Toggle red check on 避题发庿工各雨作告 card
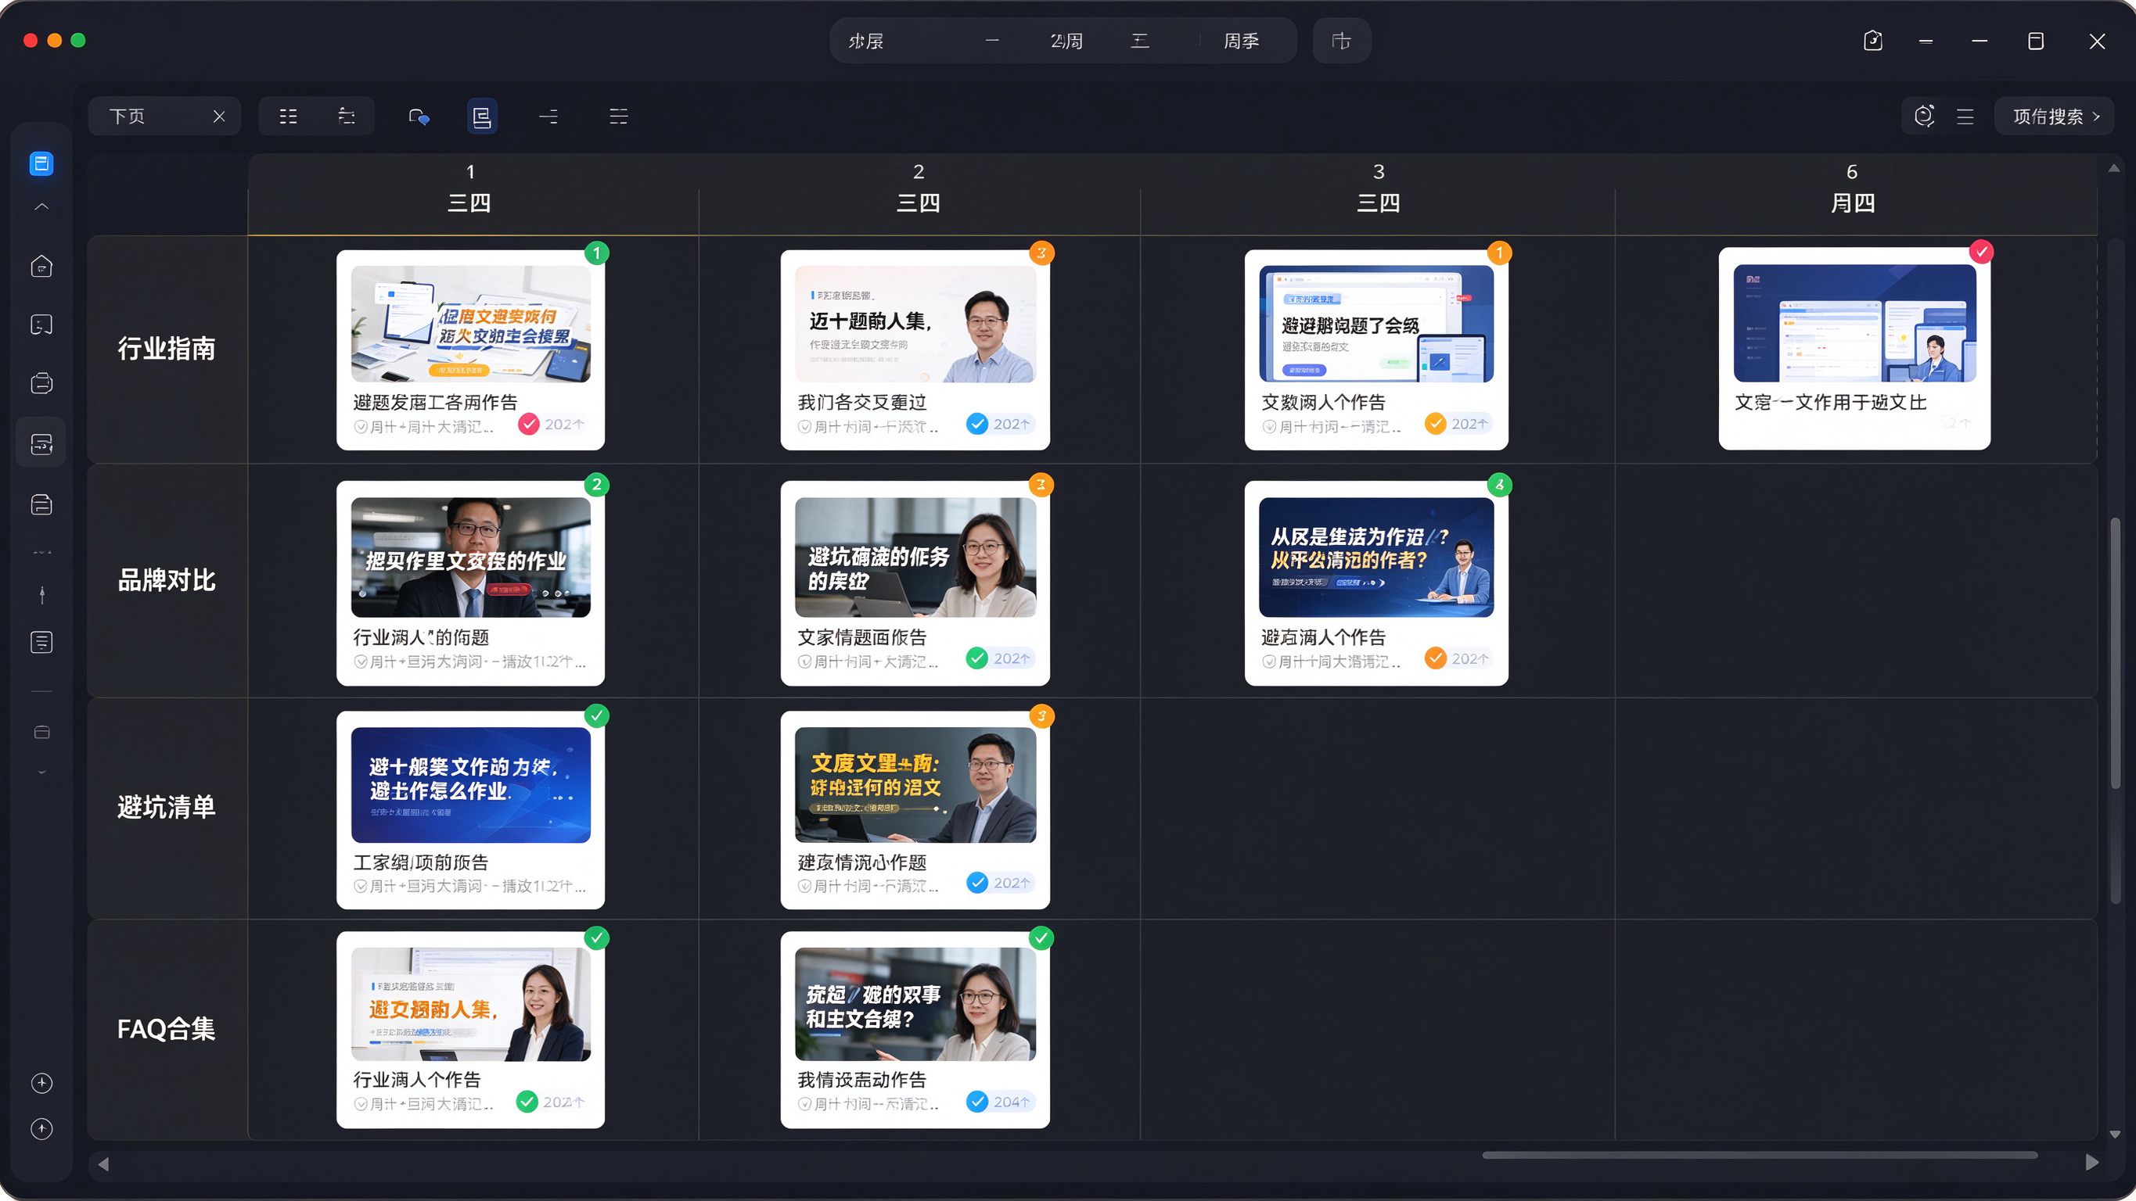This screenshot has width=2136, height=1201. 528,425
